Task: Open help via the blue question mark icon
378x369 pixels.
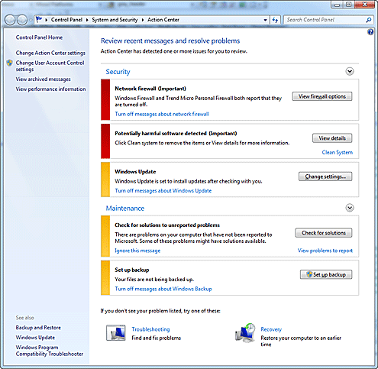Action: pyautogui.click(x=370, y=32)
